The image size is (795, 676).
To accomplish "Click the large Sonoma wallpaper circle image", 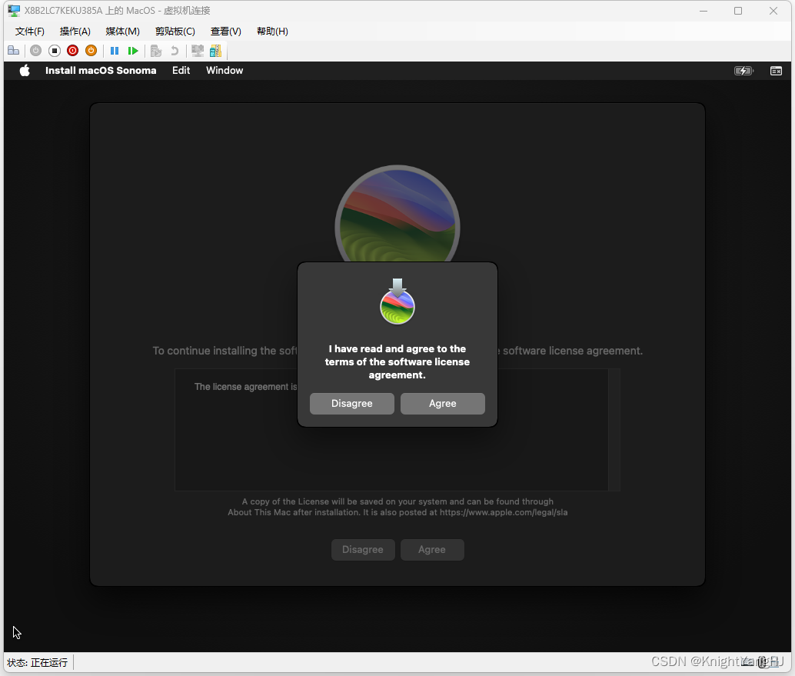I will [x=397, y=214].
